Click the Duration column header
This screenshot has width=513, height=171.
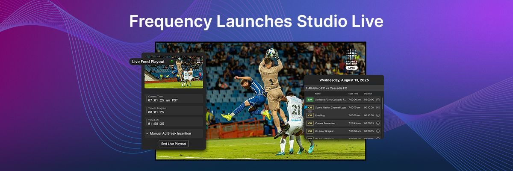pos(368,94)
